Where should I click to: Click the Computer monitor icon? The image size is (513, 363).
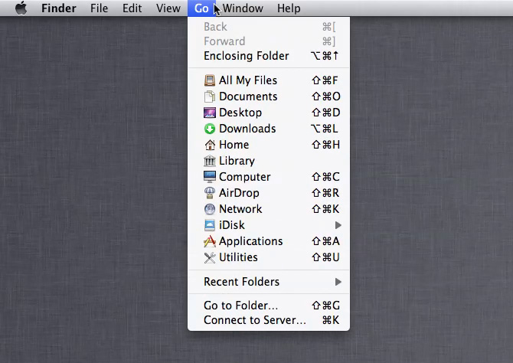[209, 177]
